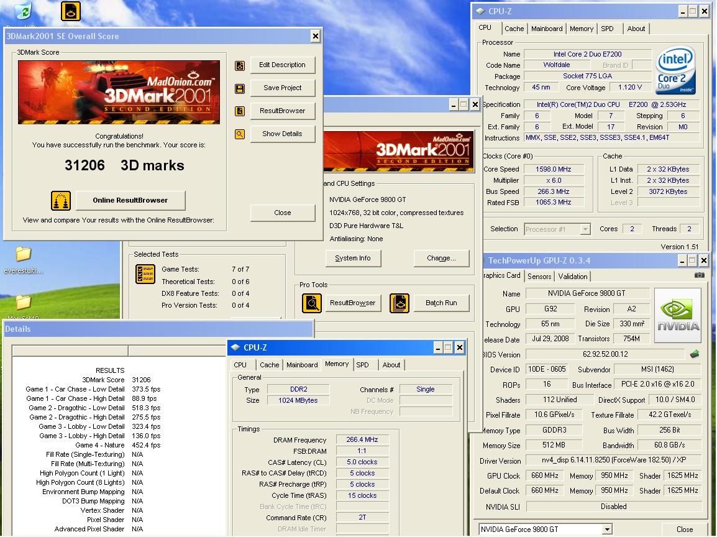Click the Memory Size 1024 MBytes field
The width and height of the screenshot is (717, 537).
298,400
